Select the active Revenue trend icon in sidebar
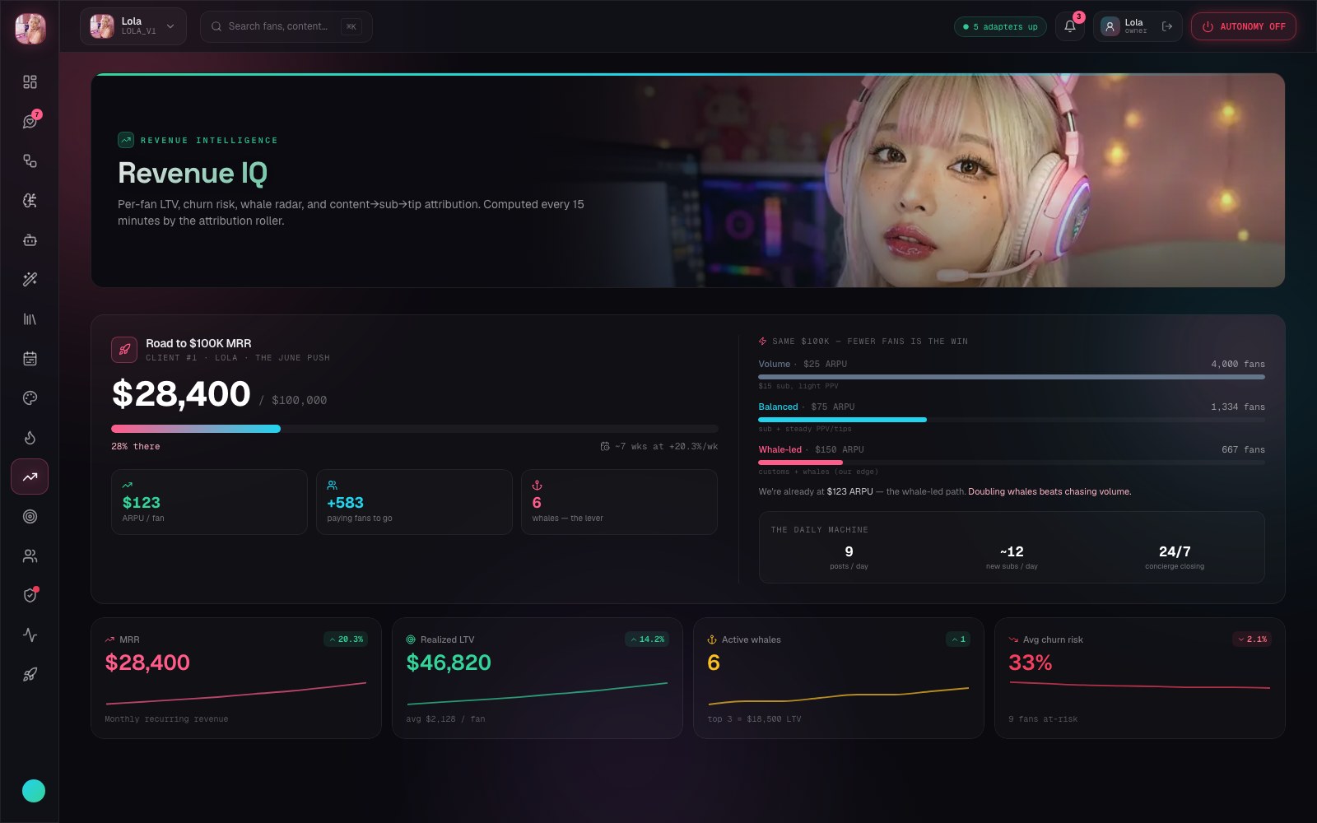This screenshot has height=823, width=1317. (x=30, y=477)
